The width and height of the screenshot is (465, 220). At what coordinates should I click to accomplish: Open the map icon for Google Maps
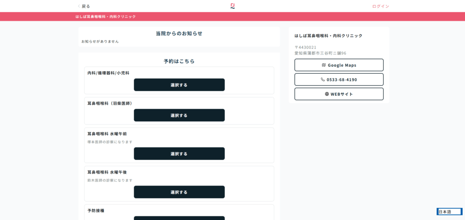tap(324, 65)
